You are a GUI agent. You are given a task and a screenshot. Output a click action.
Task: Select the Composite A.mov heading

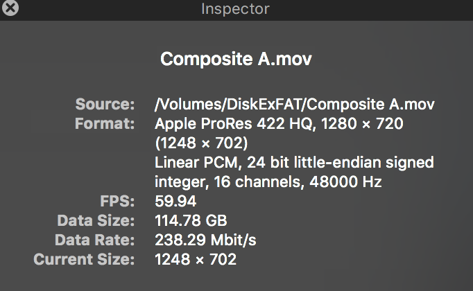click(x=236, y=59)
